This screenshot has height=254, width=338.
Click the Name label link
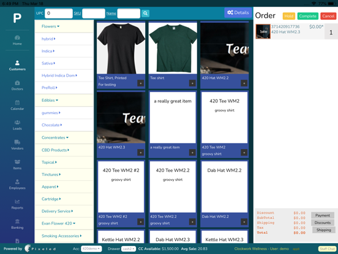tap(111, 13)
